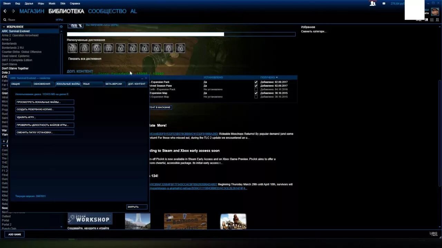Toggle checkbox of first Expansion Pack DLC
This screenshot has width=442, height=248.
(x=256, y=82)
